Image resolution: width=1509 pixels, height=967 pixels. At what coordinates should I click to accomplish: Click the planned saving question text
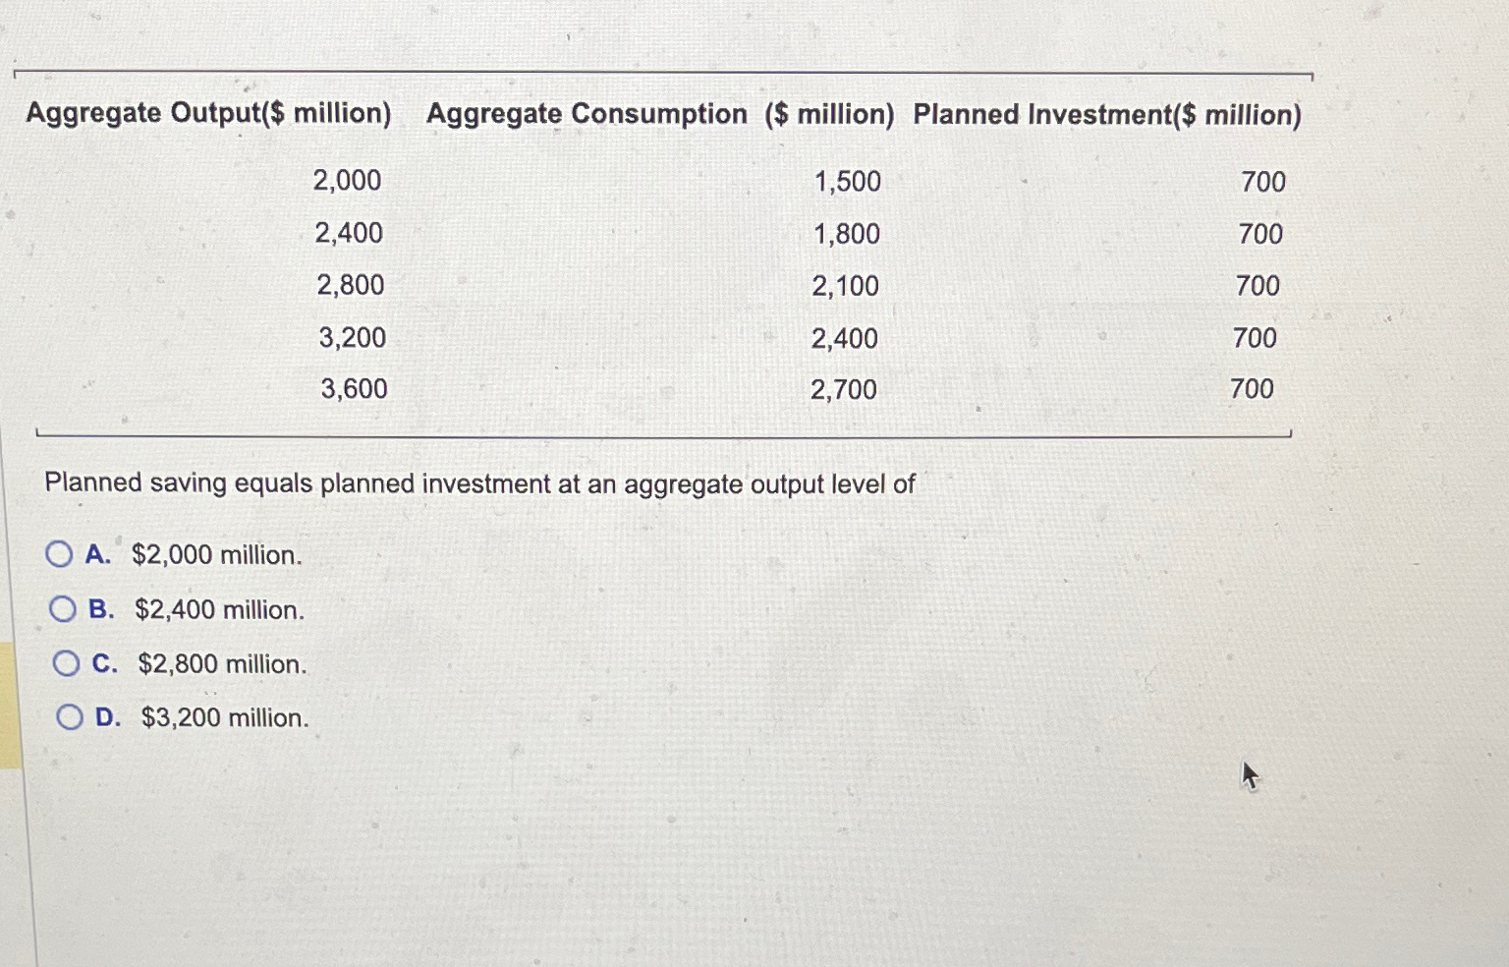pyautogui.click(x=479, y=483)
